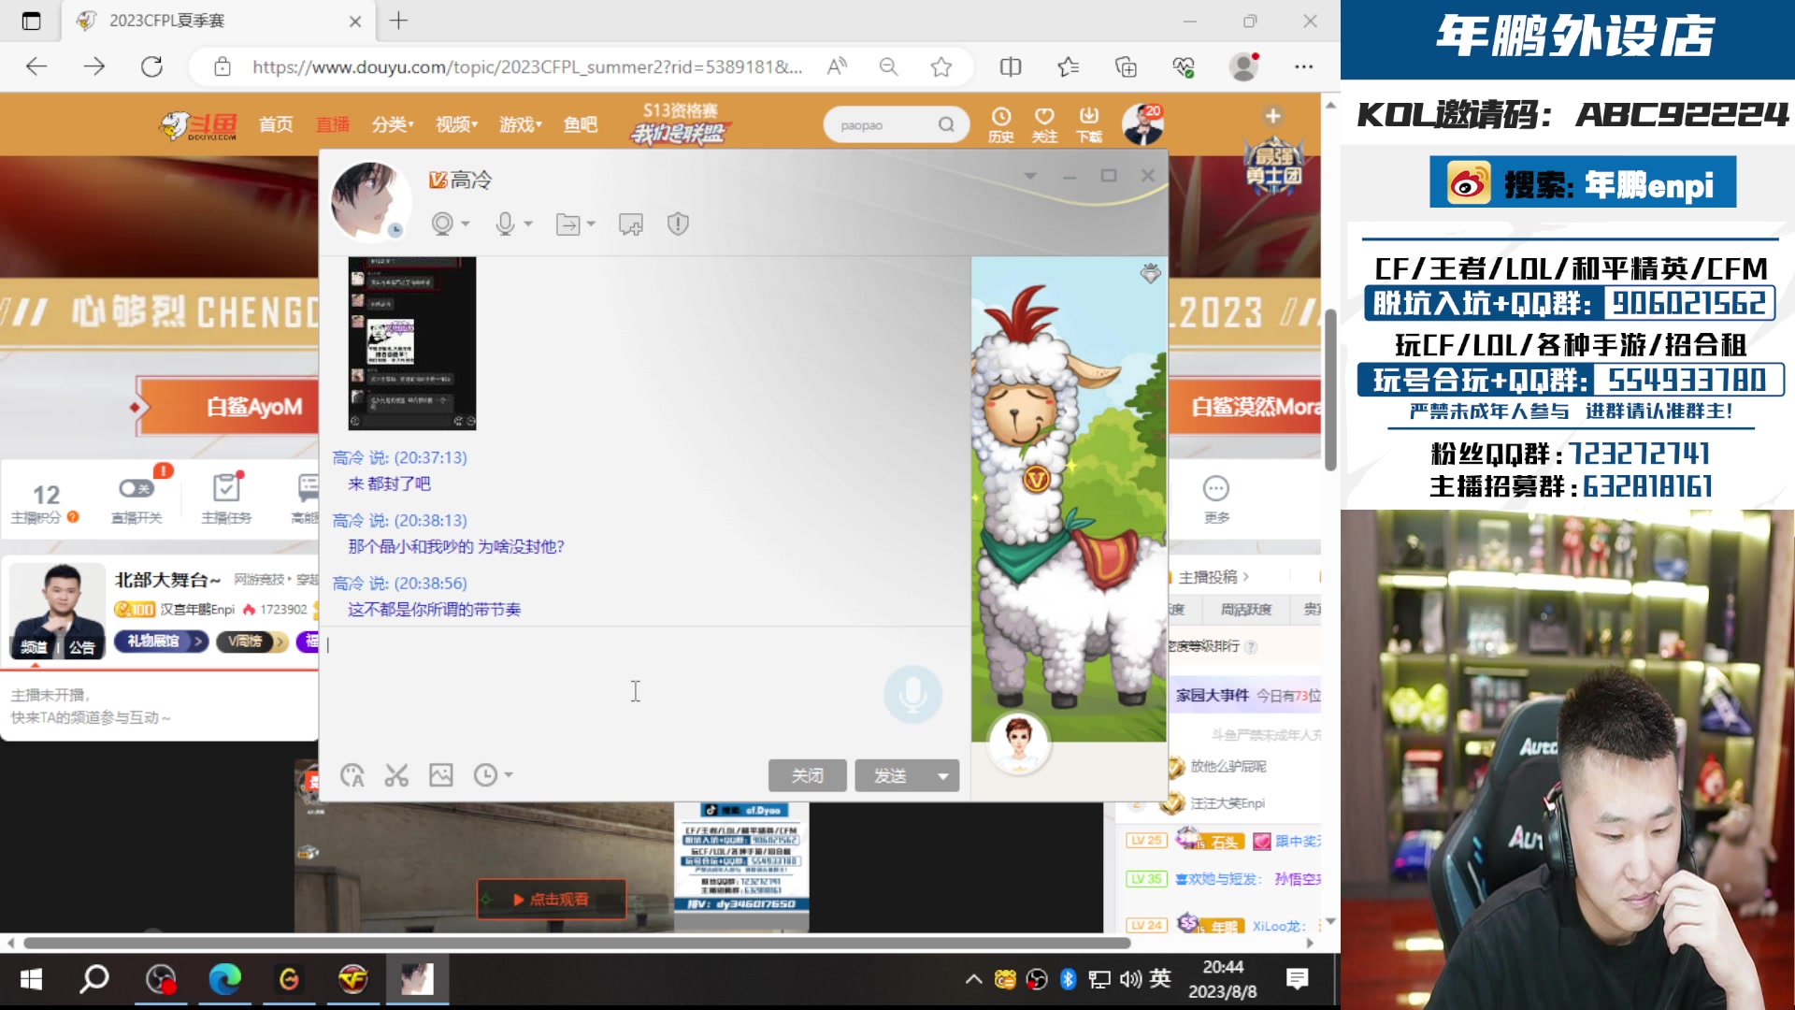Viewport: 1795px width, 1010px height.
Task: Open the file transfer icon in QQ chat
Action: tap(567, 224)
